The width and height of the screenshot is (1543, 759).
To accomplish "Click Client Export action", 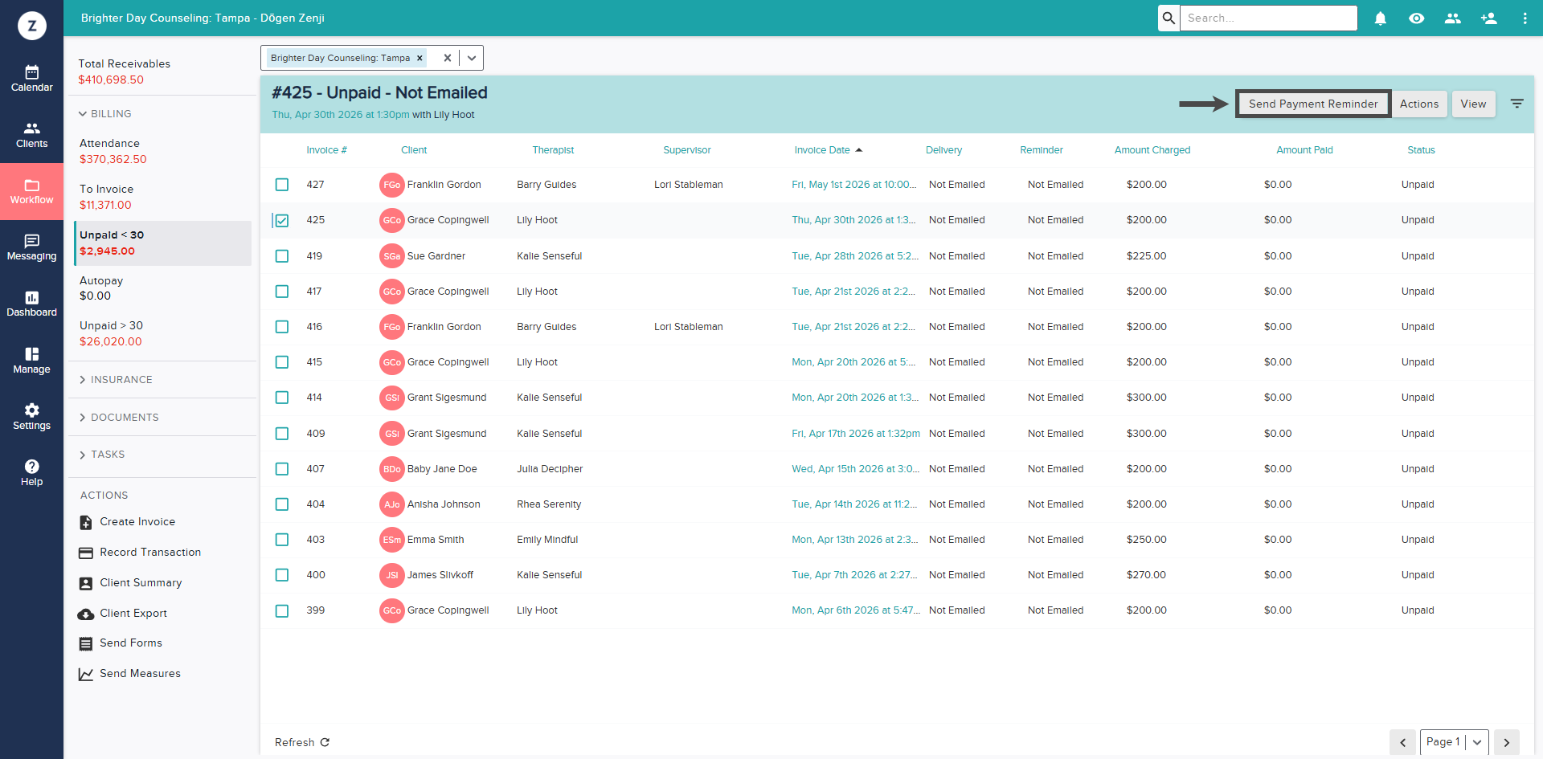I will 123,614.
